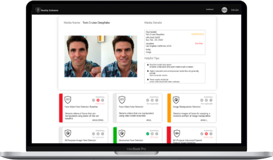The width and height of the screenshot is (273, 160).
Task: Click the TYPE Image value
Action: pyautogui.click(x=148, y=52)
